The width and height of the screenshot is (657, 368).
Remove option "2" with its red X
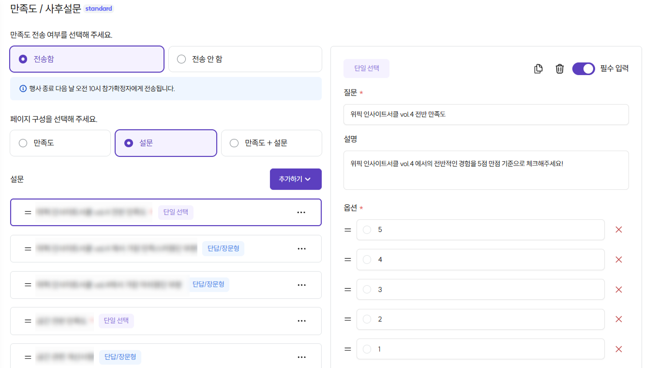[x=619, y=319]
